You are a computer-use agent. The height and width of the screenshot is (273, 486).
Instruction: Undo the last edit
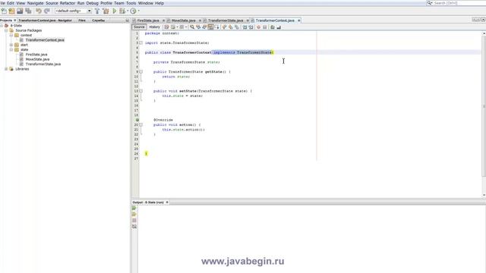pyautogui.click(x=39, y=11)
